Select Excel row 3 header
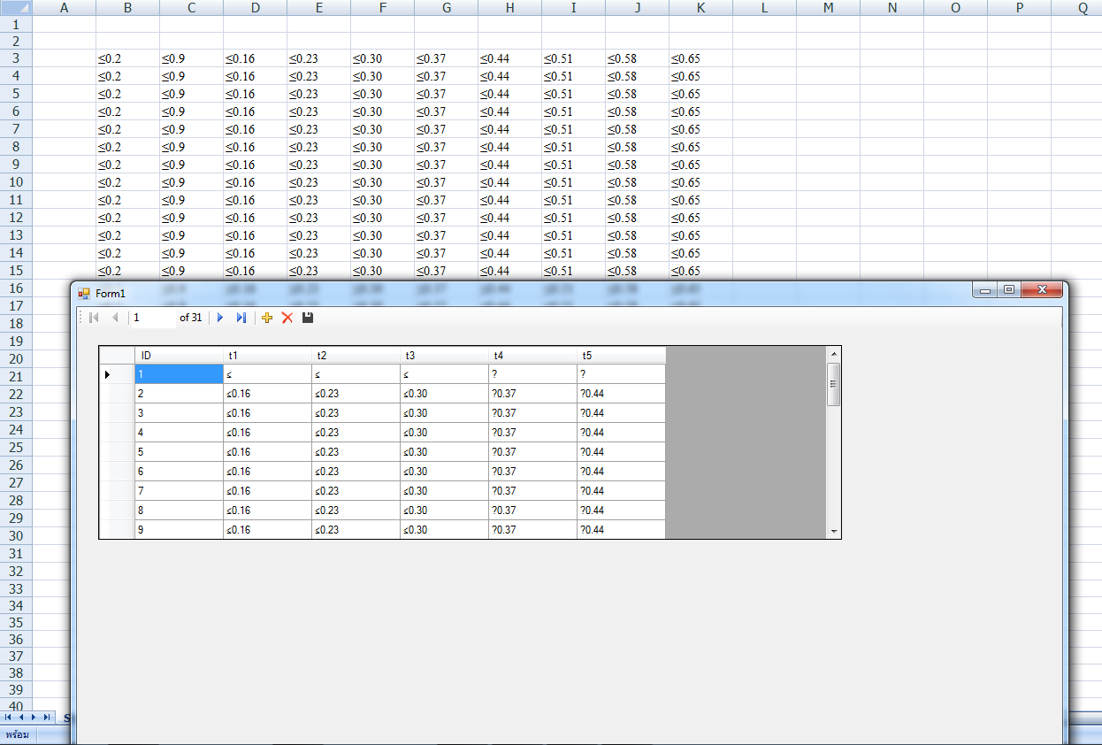The height and width of the screenshot is (745, 1102). pos(16,58)
